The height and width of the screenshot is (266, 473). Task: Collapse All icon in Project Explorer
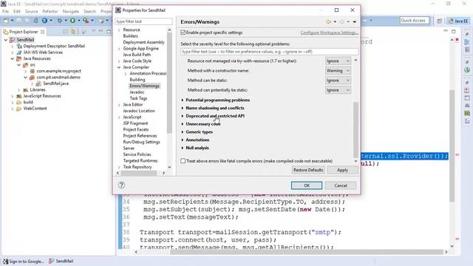point(65,32)
